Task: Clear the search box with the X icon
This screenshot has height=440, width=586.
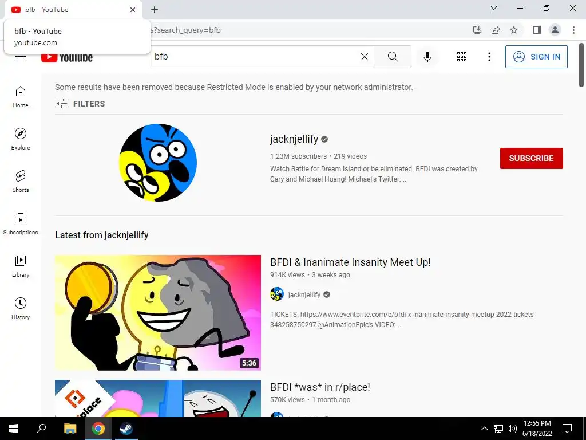Action: click(365, 57)
